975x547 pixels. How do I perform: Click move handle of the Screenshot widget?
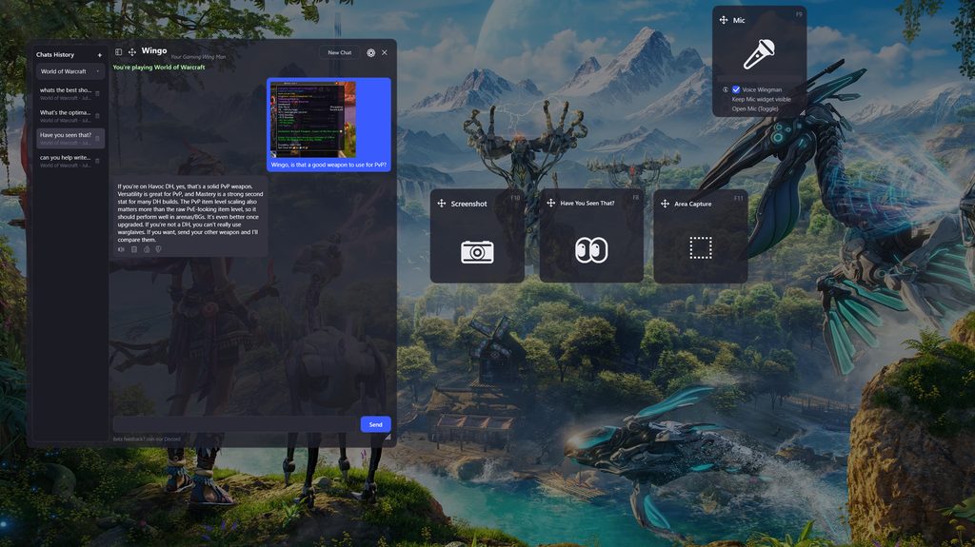tap(441, 204)
